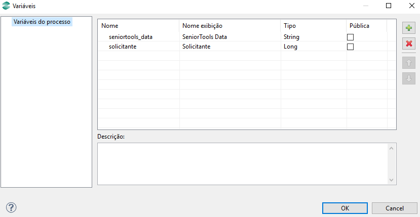Click the Tipo column header
This screenshot has height=217, width=420.
coord(313,25)
